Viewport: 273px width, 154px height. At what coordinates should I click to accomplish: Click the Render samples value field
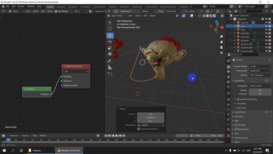click(260, 90)
